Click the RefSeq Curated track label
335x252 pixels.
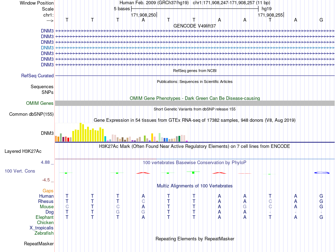[37, 76]
